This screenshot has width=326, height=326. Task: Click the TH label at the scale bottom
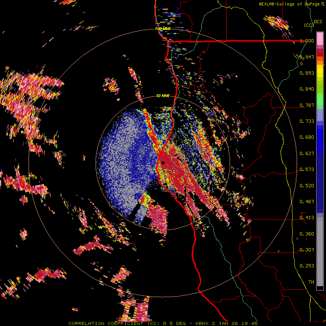[x=311, y=282]
